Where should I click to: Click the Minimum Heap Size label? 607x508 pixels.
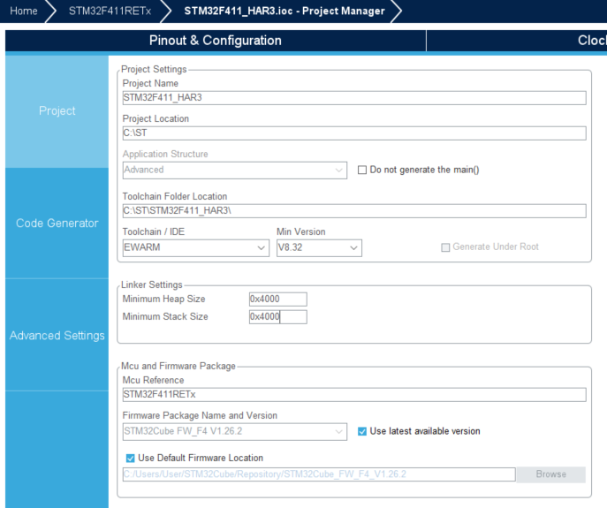coord(163,299)
